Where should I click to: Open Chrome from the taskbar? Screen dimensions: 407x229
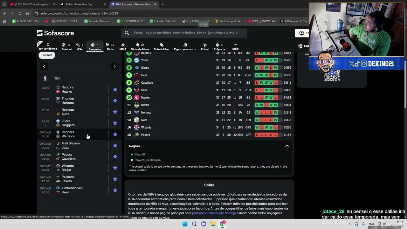point(222,224)
